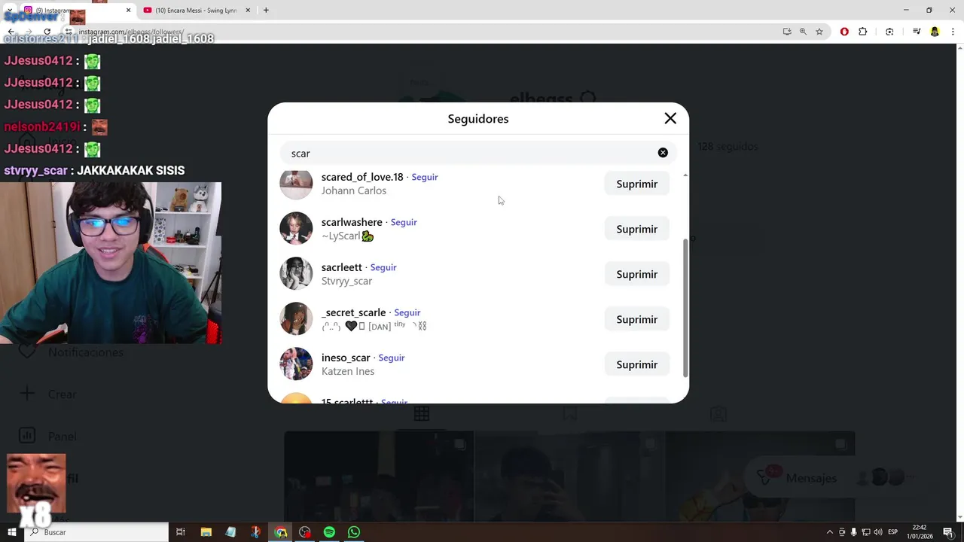Close the Instagram browser tab
The height and width of the screenshot is (542, 964).
pos(128,11)
